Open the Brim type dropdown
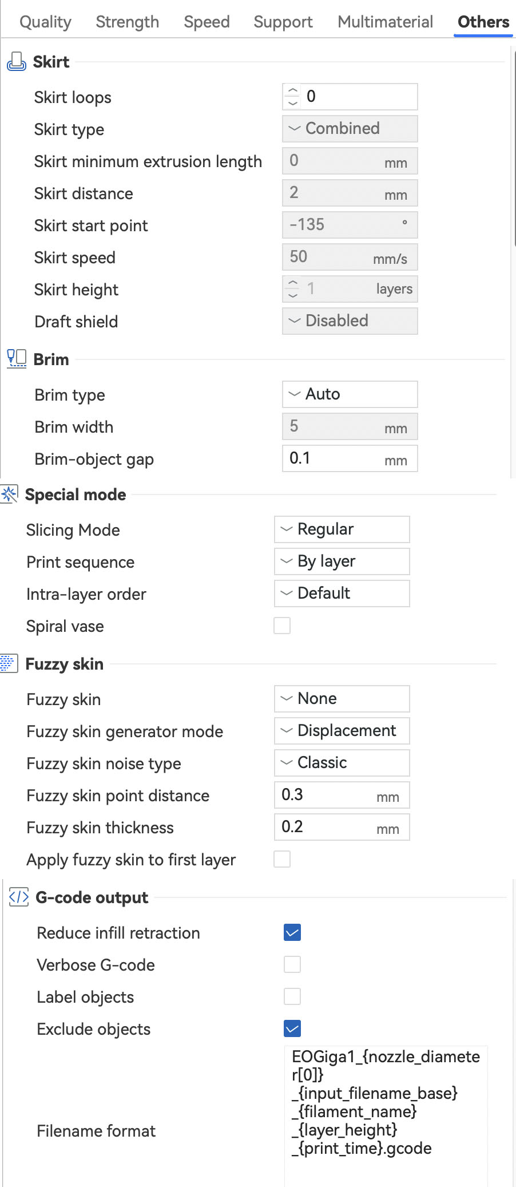 click(x=350, y=394)
